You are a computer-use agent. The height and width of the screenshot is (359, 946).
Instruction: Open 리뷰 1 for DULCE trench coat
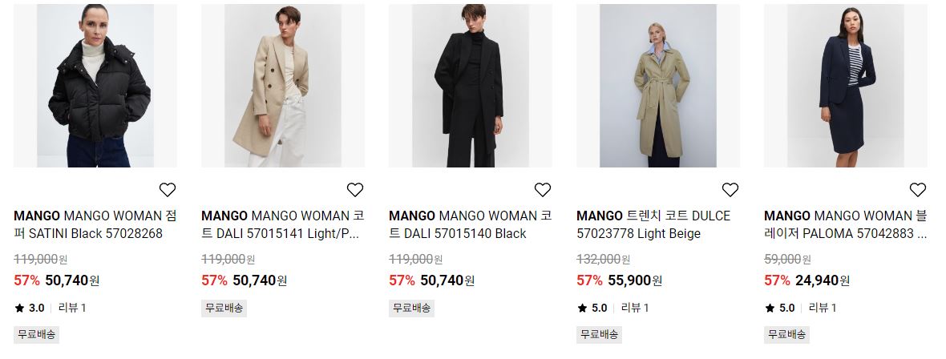[635, 308]
